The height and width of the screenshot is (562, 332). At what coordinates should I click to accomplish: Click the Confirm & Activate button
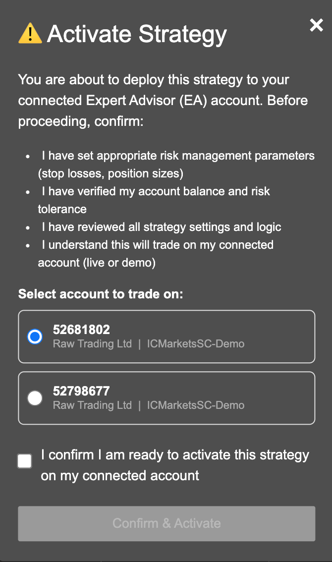166,523
